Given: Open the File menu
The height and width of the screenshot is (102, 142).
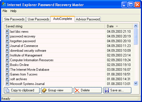Looking at the screenshot, I should tap(5, 11).
